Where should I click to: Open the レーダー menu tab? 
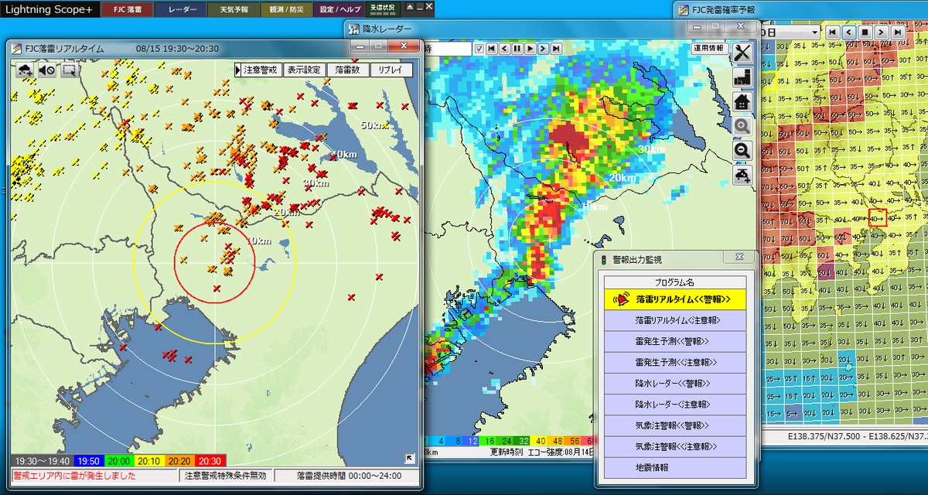(x=180, y=10)
